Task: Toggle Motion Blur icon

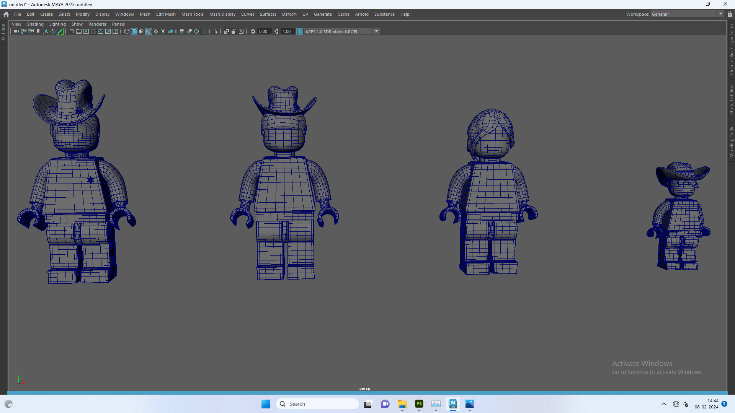Action: click(189, 31)
